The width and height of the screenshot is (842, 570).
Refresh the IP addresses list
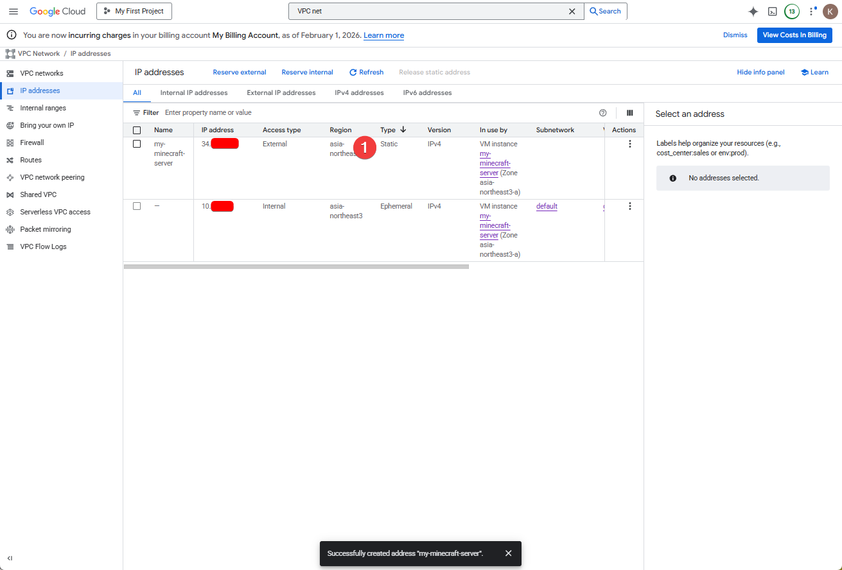367,73
